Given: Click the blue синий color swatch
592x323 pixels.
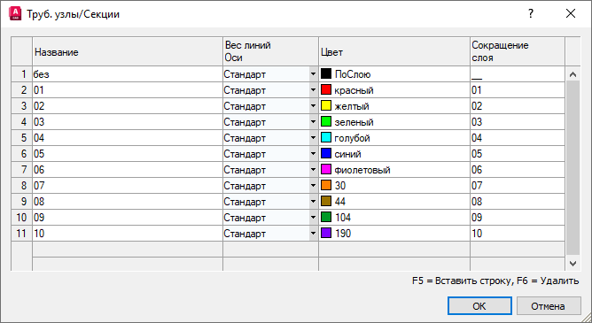Looking at the screenshot, I should 326,153.
